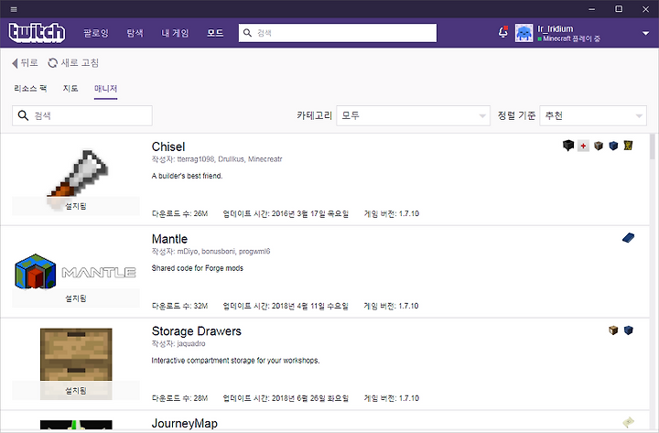Switch to the 매니저 tab

coord(105,89)
